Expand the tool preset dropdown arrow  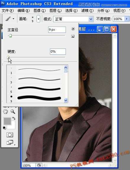click(13, 19)
